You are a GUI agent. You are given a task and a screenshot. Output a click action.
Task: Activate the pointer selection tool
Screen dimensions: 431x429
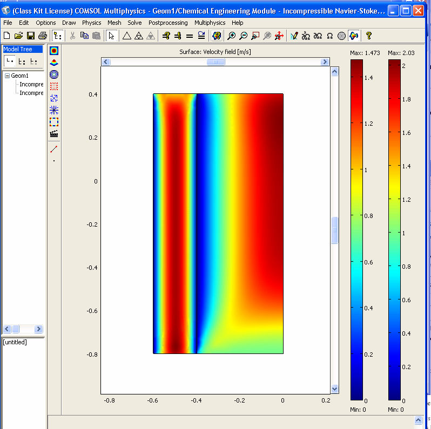point(111,36)
